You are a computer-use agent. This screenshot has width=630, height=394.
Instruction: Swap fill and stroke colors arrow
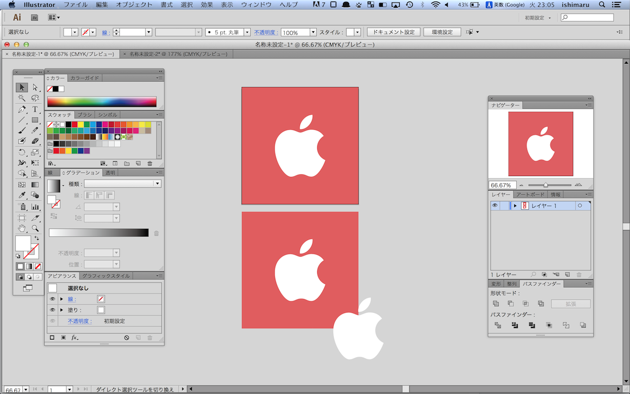[x=36, y=239]
